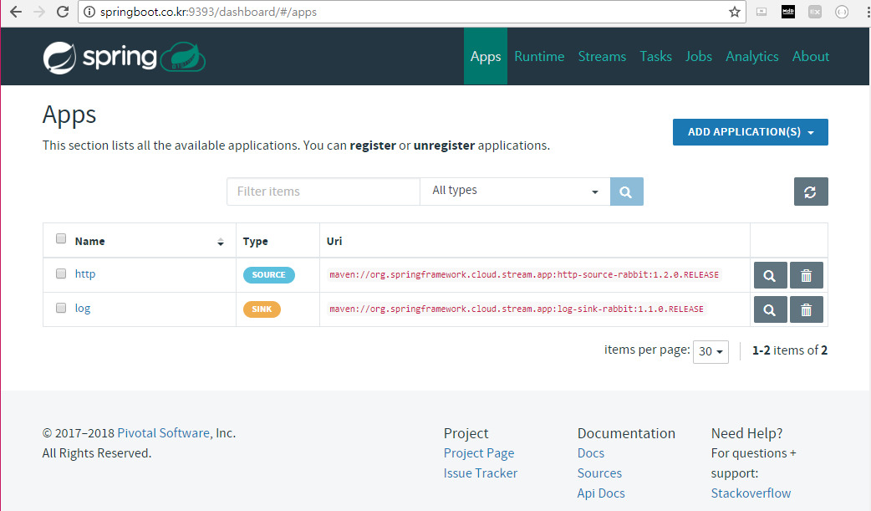Select the checkbox for the http app row
Image resolution: width=871 pixels, height=511 pixels.
tap(60, 273)
